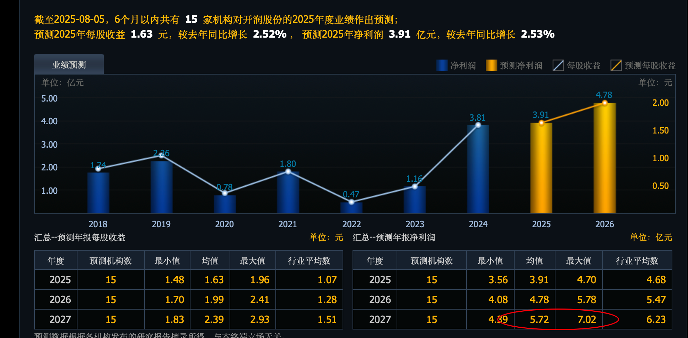
Task: Click the 3.81 data label for 2024
Action: 478,118
